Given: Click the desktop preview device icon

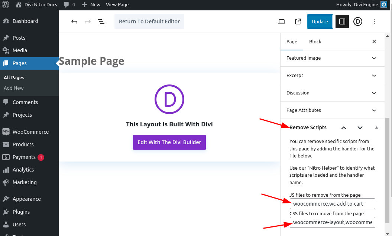Looking at the screenshot, I should coord(282,21).
